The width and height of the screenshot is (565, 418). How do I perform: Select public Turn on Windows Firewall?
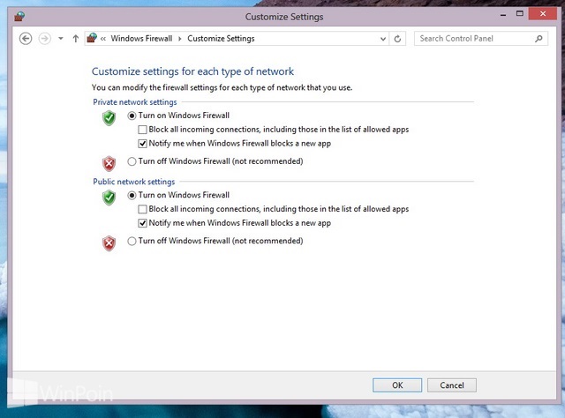pos(132,195)
